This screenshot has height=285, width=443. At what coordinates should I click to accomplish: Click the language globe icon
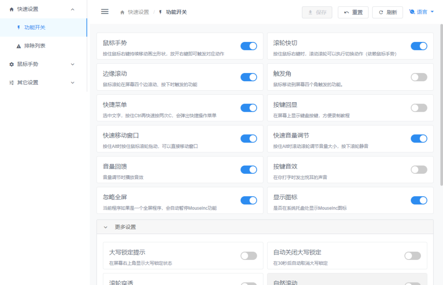pos(412,12)
